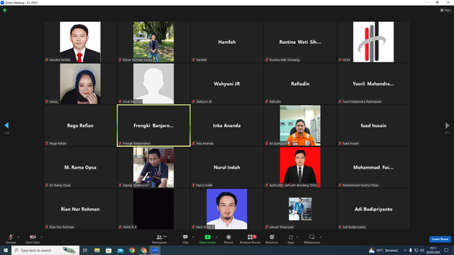Image resolution: width=454 pixels, height=255 pixels.
Task: Click the taskbar search box
Action: pyautogui.click(x=45, y=250)
